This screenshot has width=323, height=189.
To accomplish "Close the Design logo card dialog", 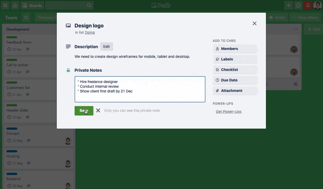I will (x=254, y=23).
